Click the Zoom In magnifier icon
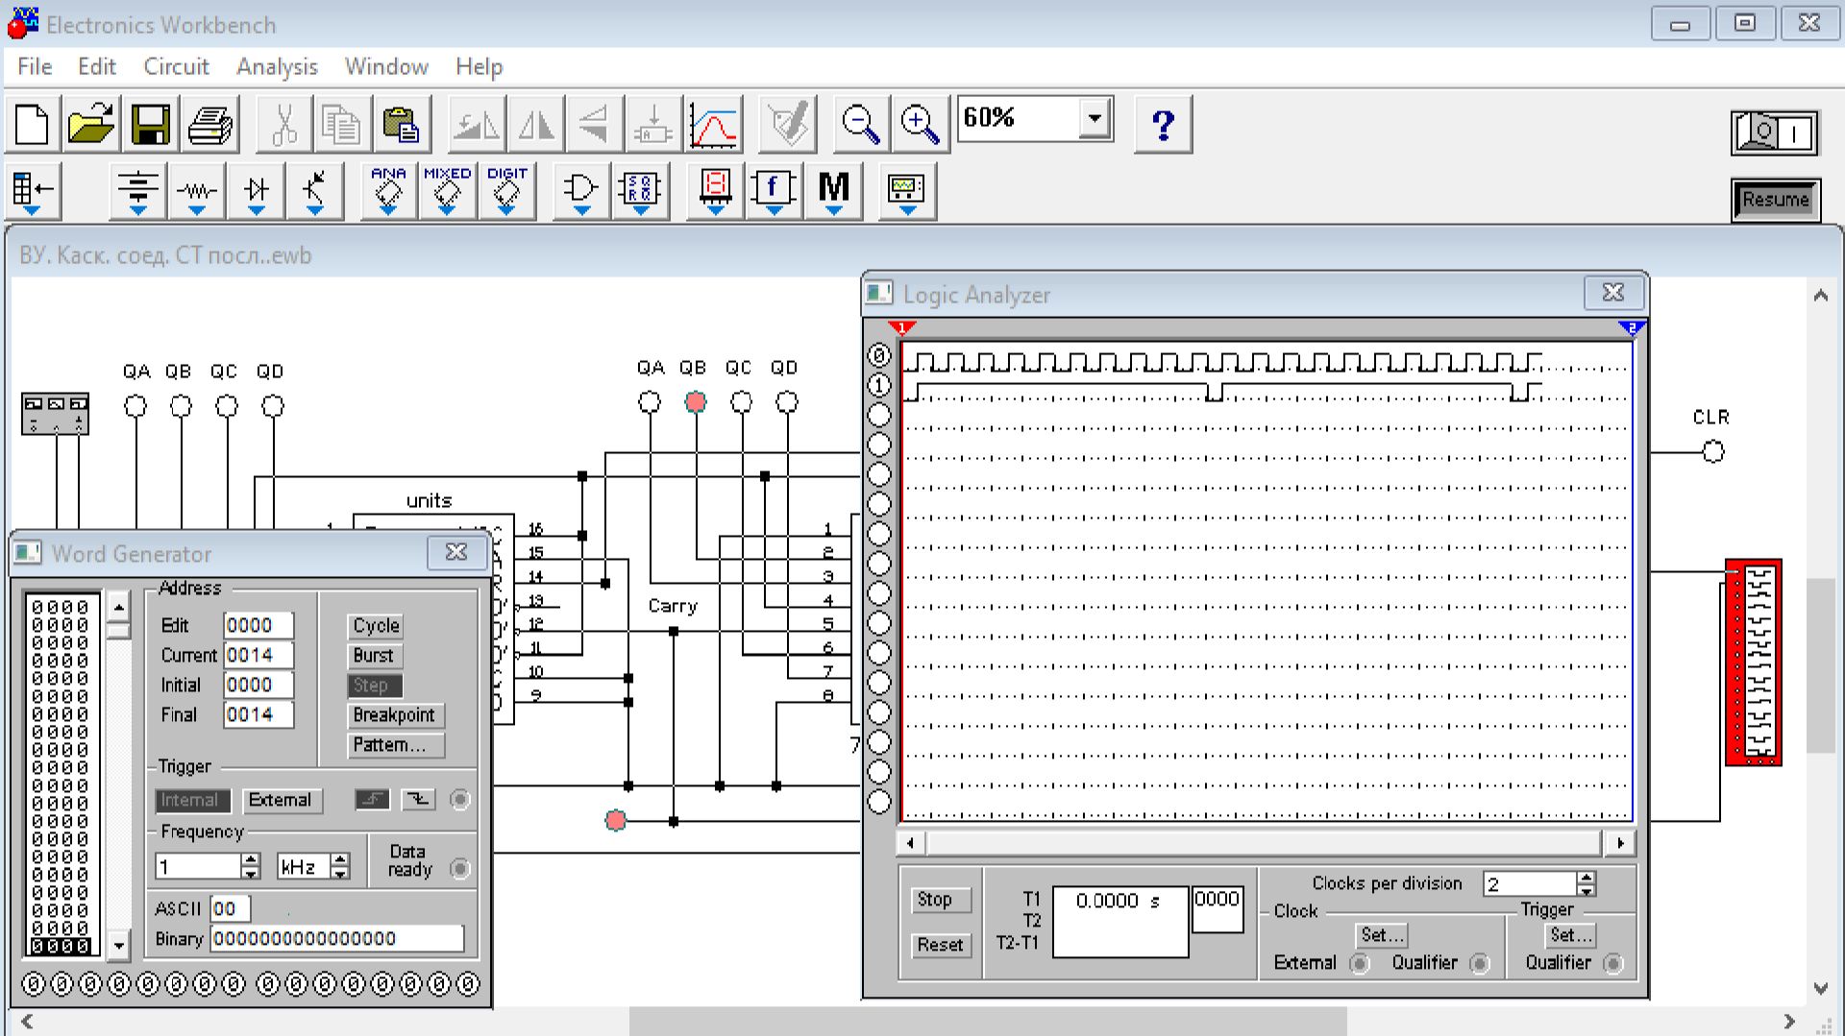Viewport: 1845px width, 1036px height. [920, 125]
